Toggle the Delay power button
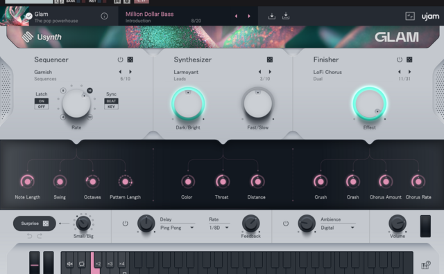444x274 pixels. point(125,223)
